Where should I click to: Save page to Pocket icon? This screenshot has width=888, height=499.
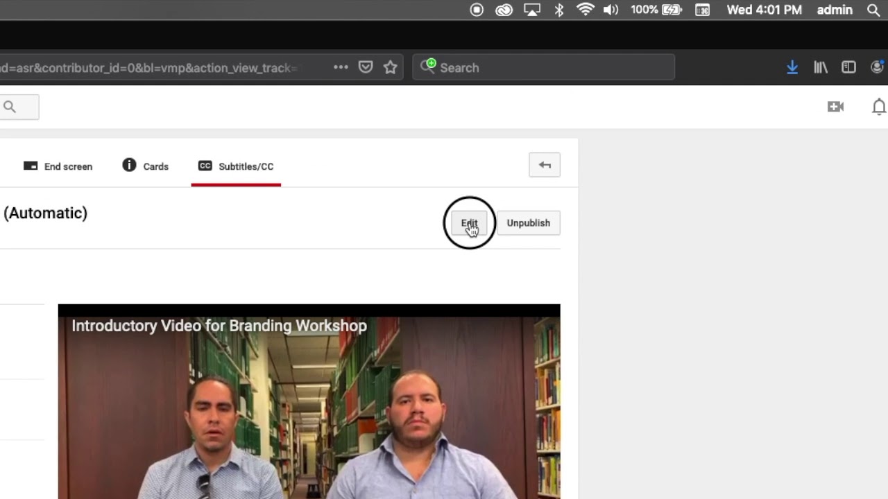coord(366,67)
